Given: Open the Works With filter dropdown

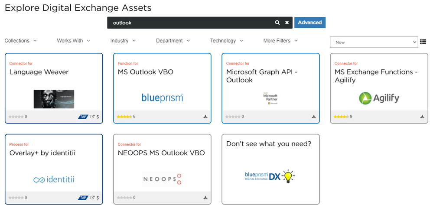Looking at the screenshot, I should (x=73, y=41).
